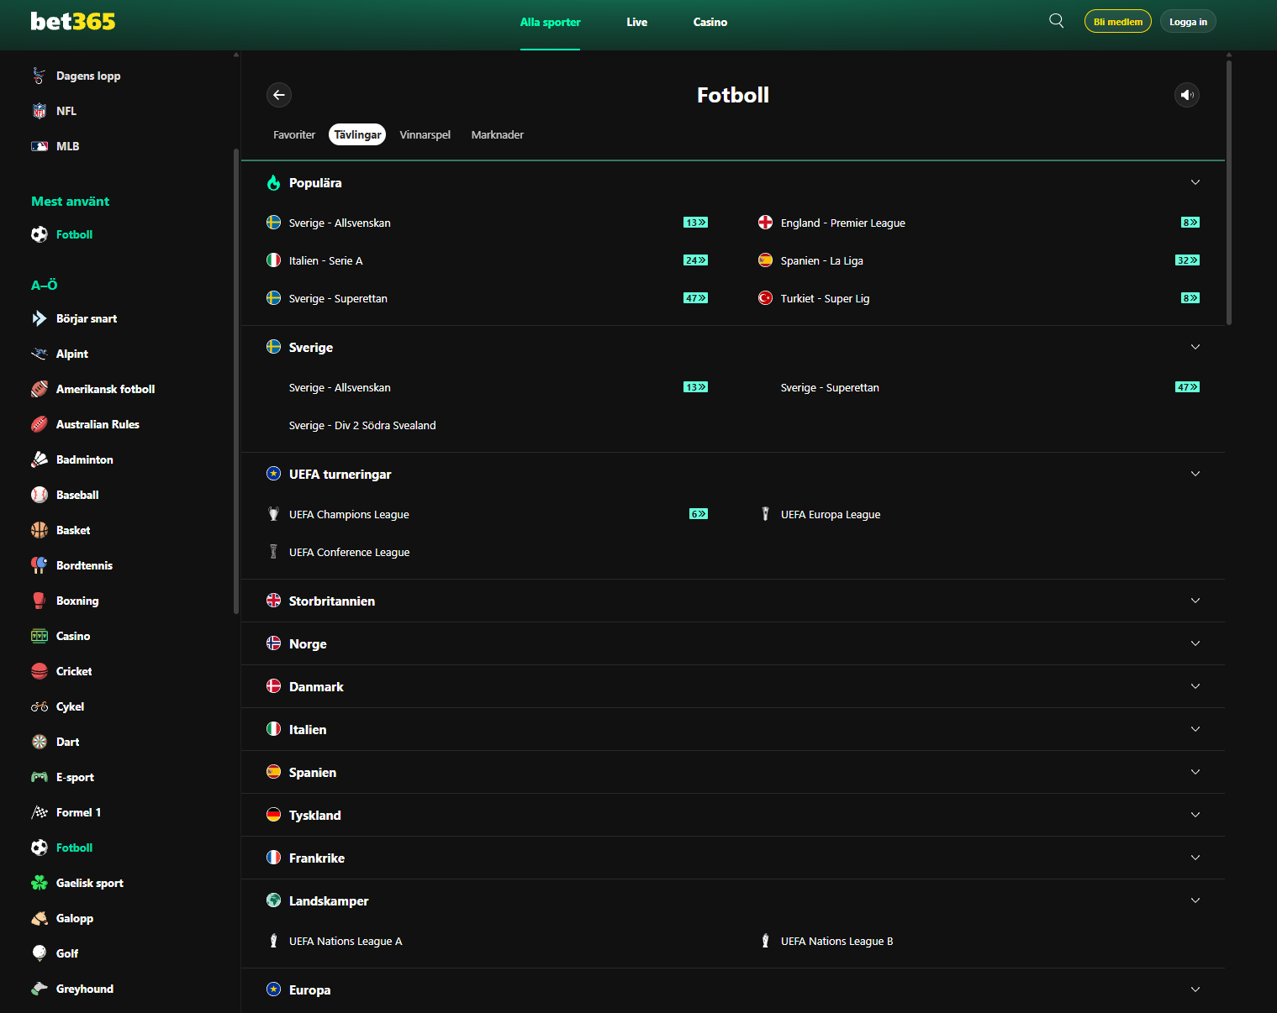
Task: Click the Basket ball icon
Action: pyautogui.click(x=40, y=530)
